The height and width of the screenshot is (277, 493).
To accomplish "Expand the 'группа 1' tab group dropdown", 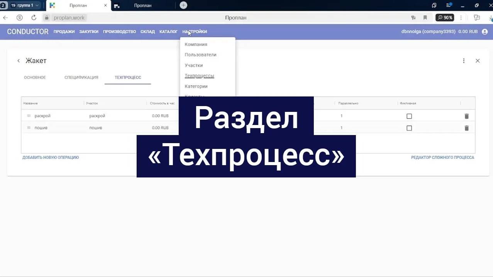I will 25,5.
